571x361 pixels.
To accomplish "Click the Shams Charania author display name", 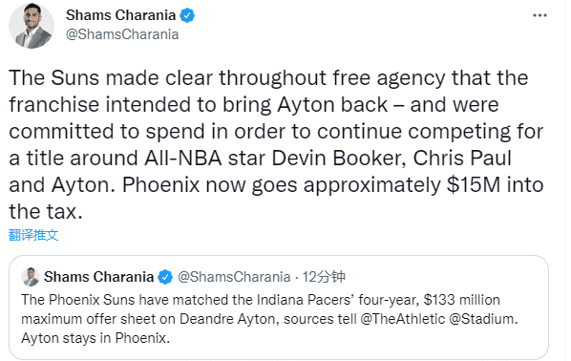I will [x=121, y=15].
